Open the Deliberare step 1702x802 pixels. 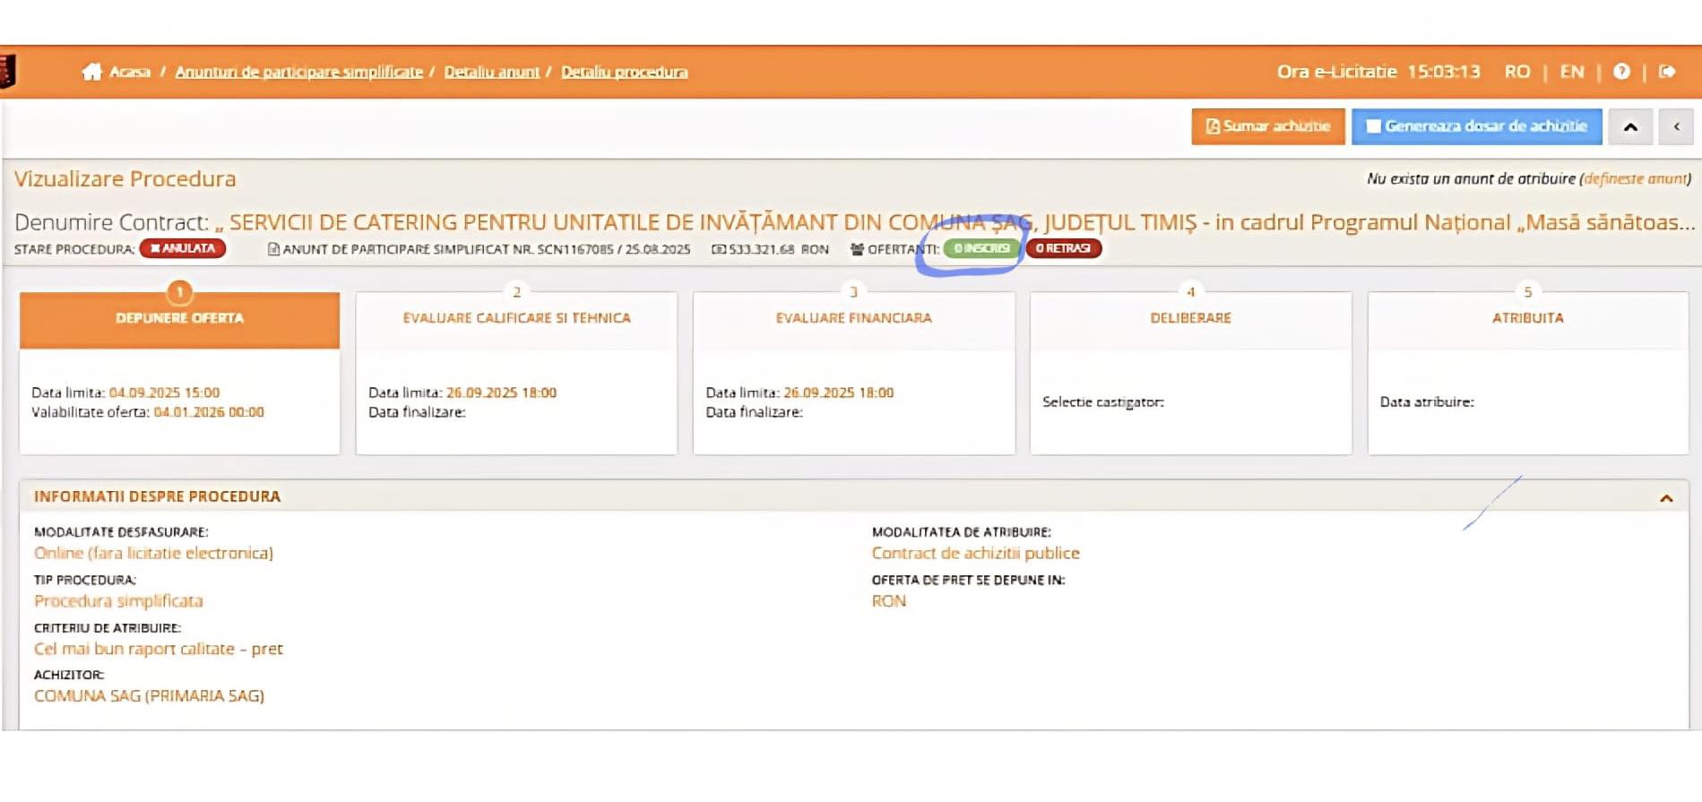click(1190, 318)
